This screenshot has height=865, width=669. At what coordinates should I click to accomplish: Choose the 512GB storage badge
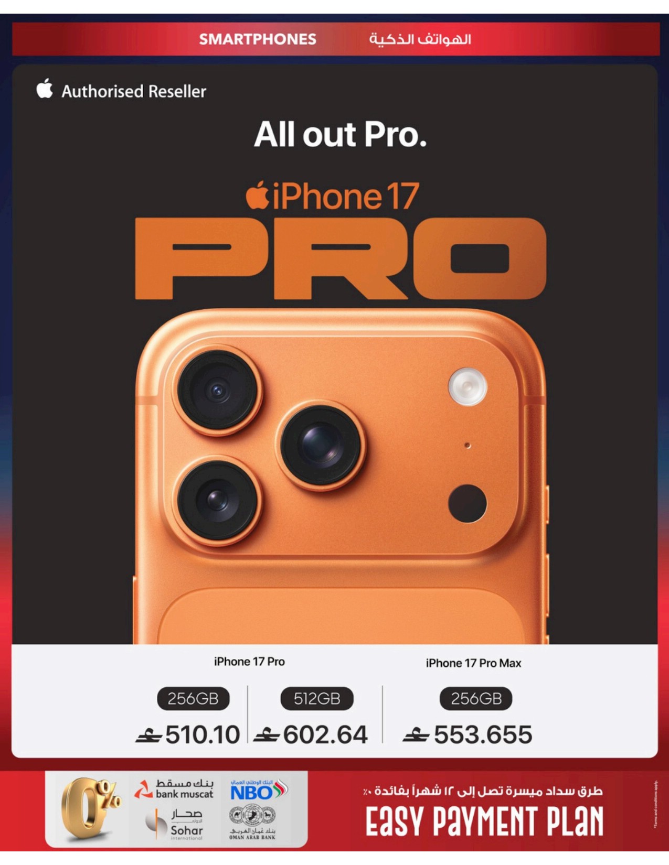tap(317, 698)
